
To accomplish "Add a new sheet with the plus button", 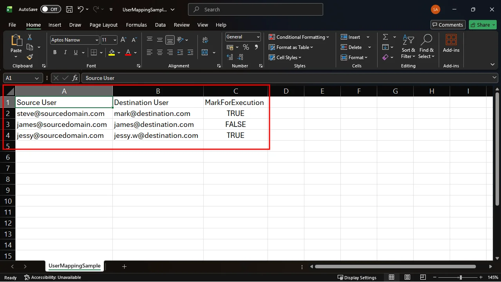I will point(124,266).
